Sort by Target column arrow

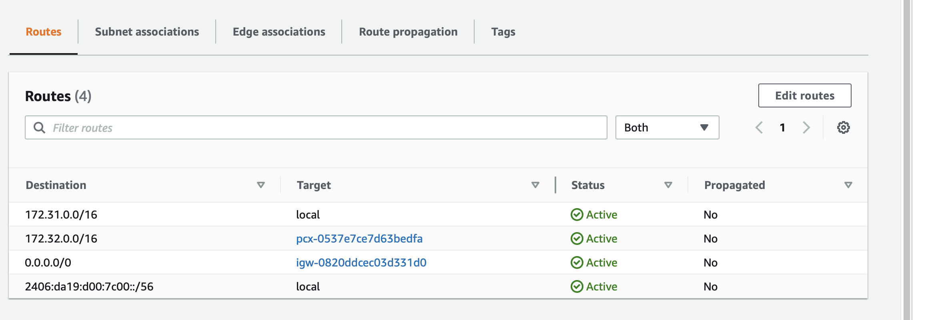click(x=535, y=185)
